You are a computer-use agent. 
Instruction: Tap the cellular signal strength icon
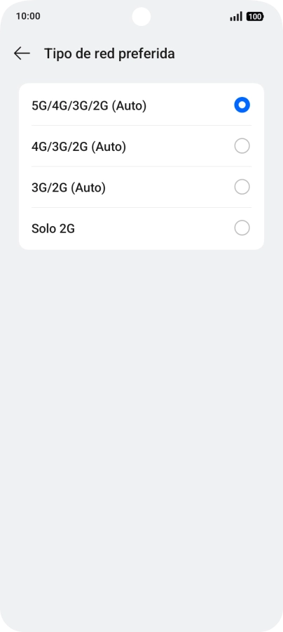[x=236, y=17]
